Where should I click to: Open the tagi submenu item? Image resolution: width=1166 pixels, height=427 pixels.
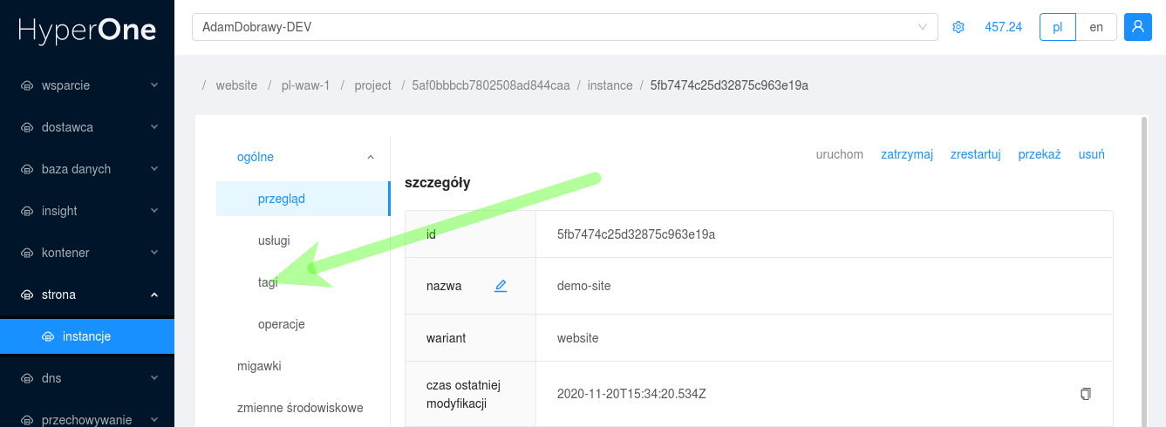[x=268, y=282]
